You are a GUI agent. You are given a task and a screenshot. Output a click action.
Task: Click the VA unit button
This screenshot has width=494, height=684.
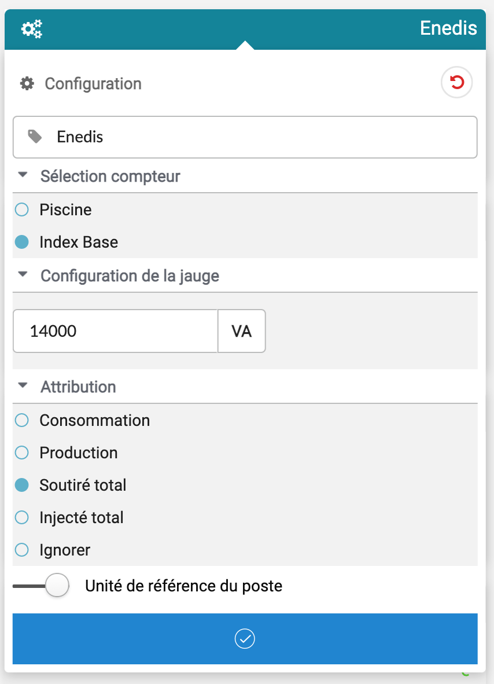coord(241,331)
